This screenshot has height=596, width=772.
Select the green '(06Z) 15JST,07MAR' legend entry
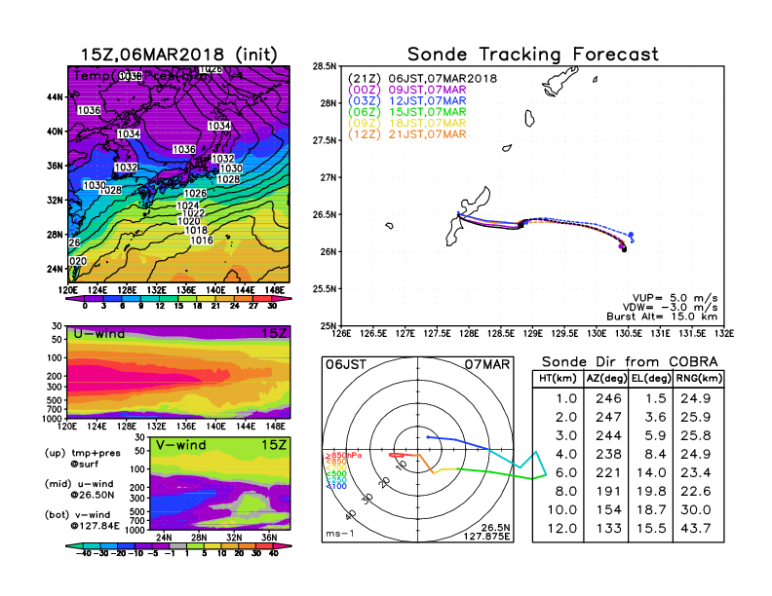pos(406,112)
